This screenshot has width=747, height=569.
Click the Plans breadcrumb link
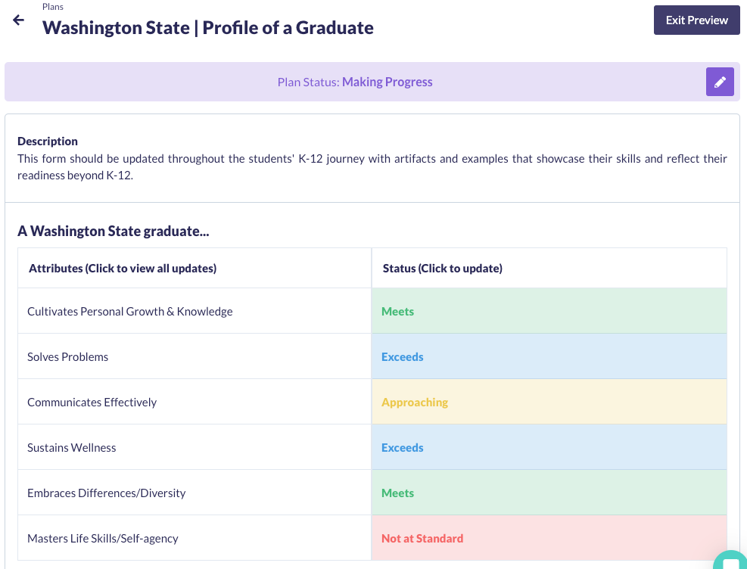click(x=53, y=7)
